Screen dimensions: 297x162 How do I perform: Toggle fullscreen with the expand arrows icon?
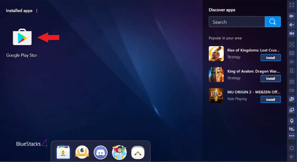pyautogui.click(x=292, y=5)
